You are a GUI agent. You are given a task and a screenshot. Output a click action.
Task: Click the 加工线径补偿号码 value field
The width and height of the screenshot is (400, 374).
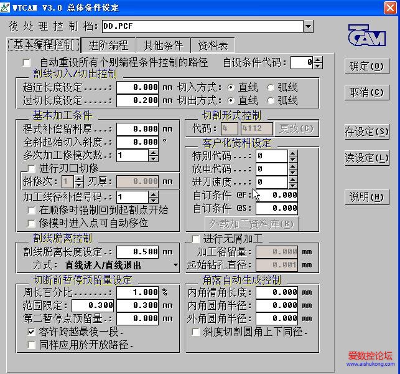(x=133, y=197)
